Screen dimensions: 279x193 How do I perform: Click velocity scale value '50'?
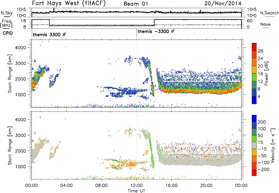click(260, 136)
